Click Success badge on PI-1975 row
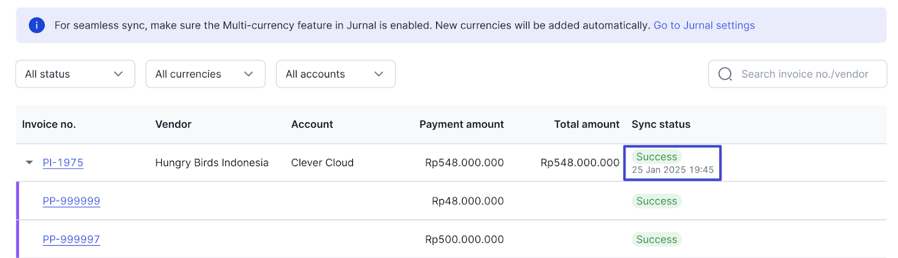Image resolution: width=898 pixels, height=258 pixels. (657, 157)
